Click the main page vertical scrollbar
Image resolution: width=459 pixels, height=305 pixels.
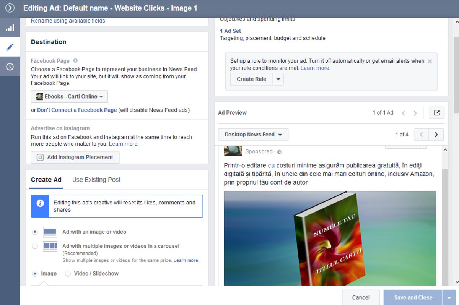pyautogui.click(x=456, y=75)
